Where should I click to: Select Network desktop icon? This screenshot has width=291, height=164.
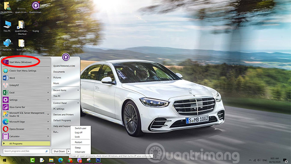pyautogui.click(x=7, y=45)
